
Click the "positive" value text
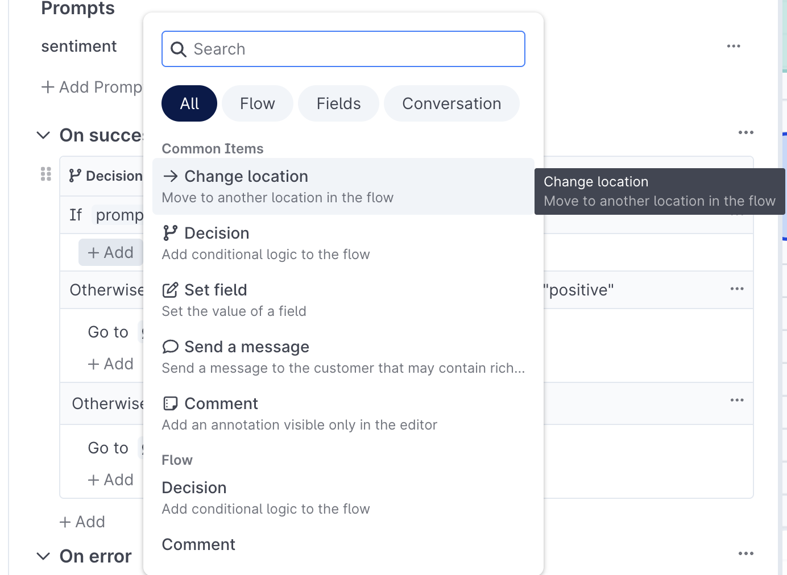point(579,290)
